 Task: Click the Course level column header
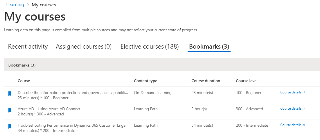point(247,81)
